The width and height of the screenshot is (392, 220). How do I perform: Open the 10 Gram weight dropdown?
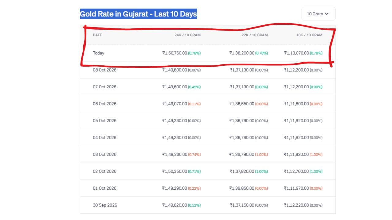318,14
